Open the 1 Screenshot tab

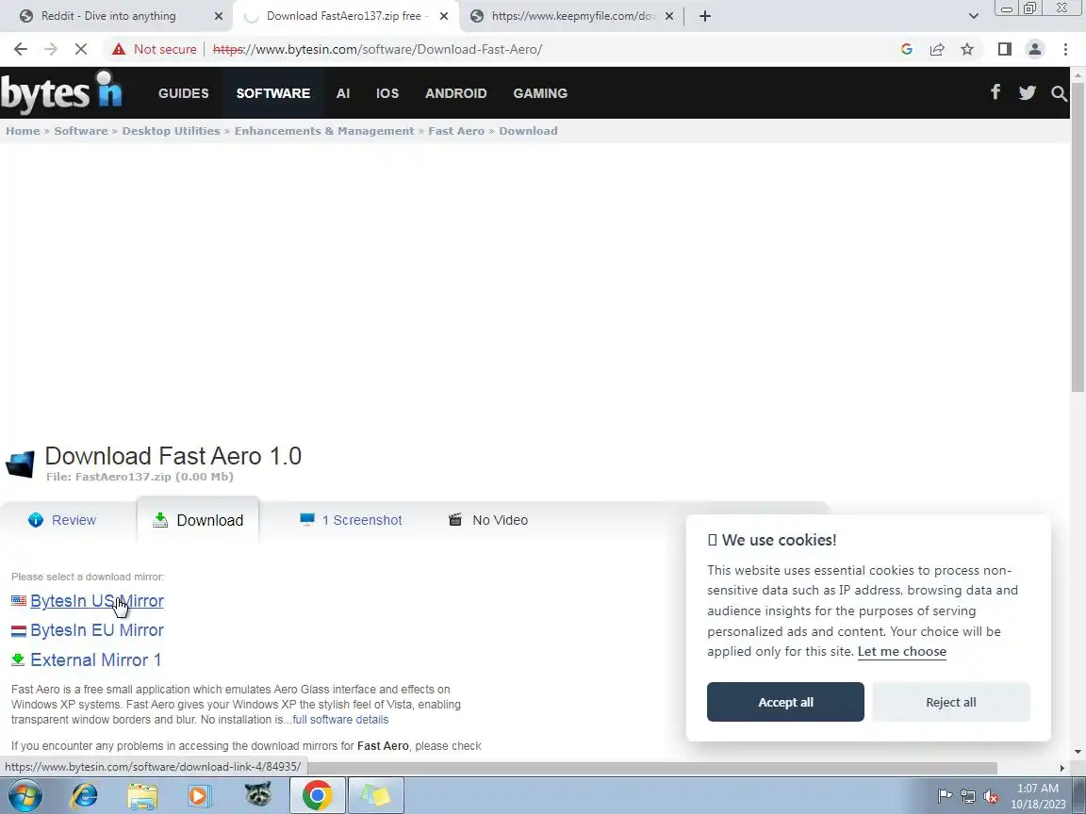(351, 520)
